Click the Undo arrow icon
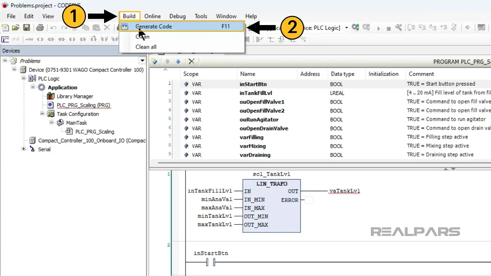 pos(53,28)
